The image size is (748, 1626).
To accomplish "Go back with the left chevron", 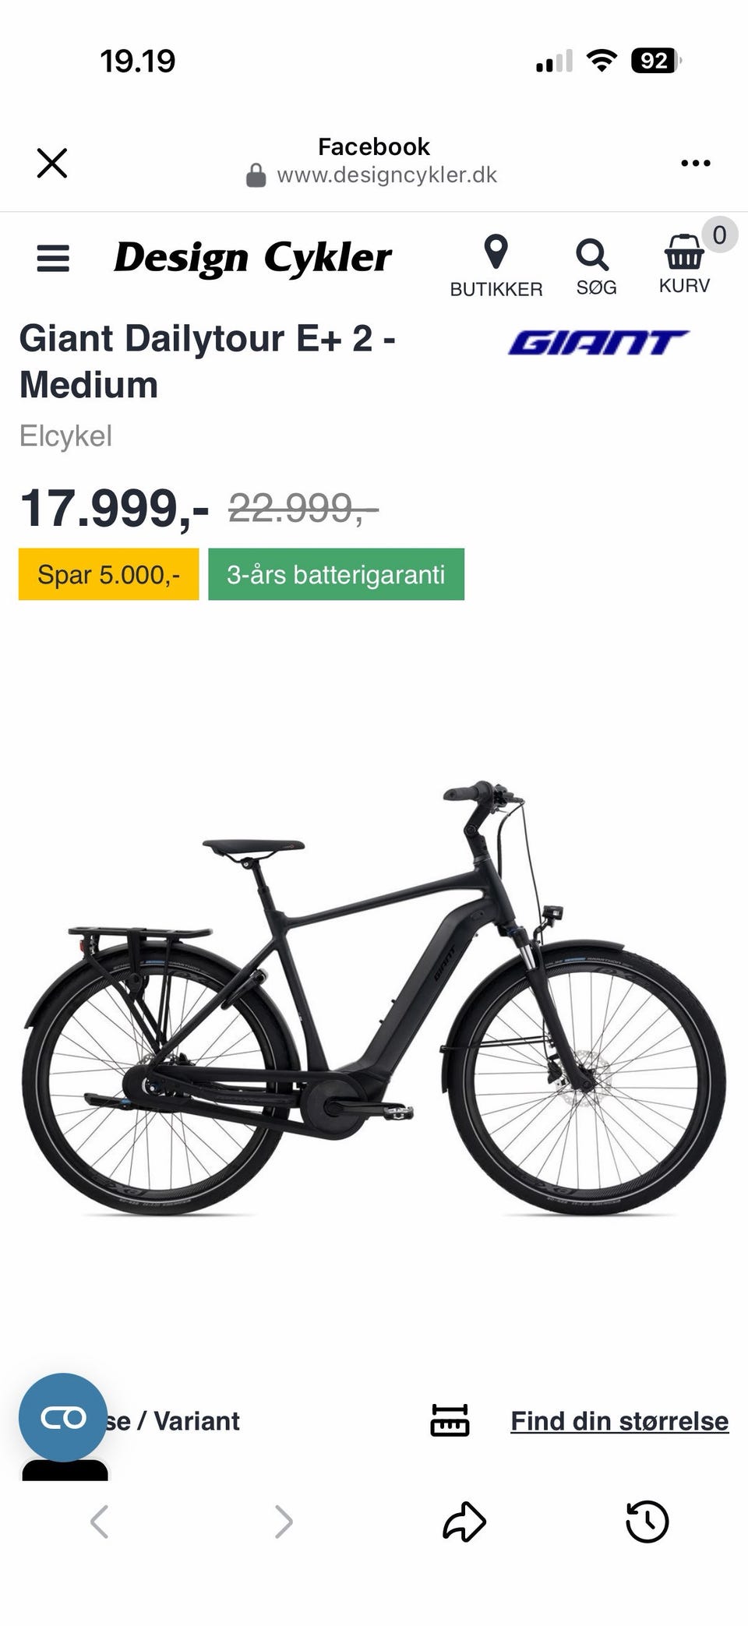I will pyautogui.click(x=99, y=1521).
